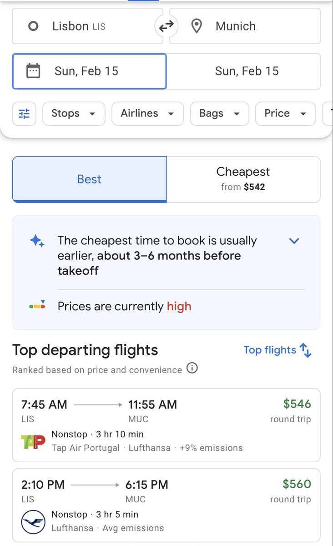The image size is (333, 546).
Task: Open all filters sliders icon
Action: coord(24,113)
